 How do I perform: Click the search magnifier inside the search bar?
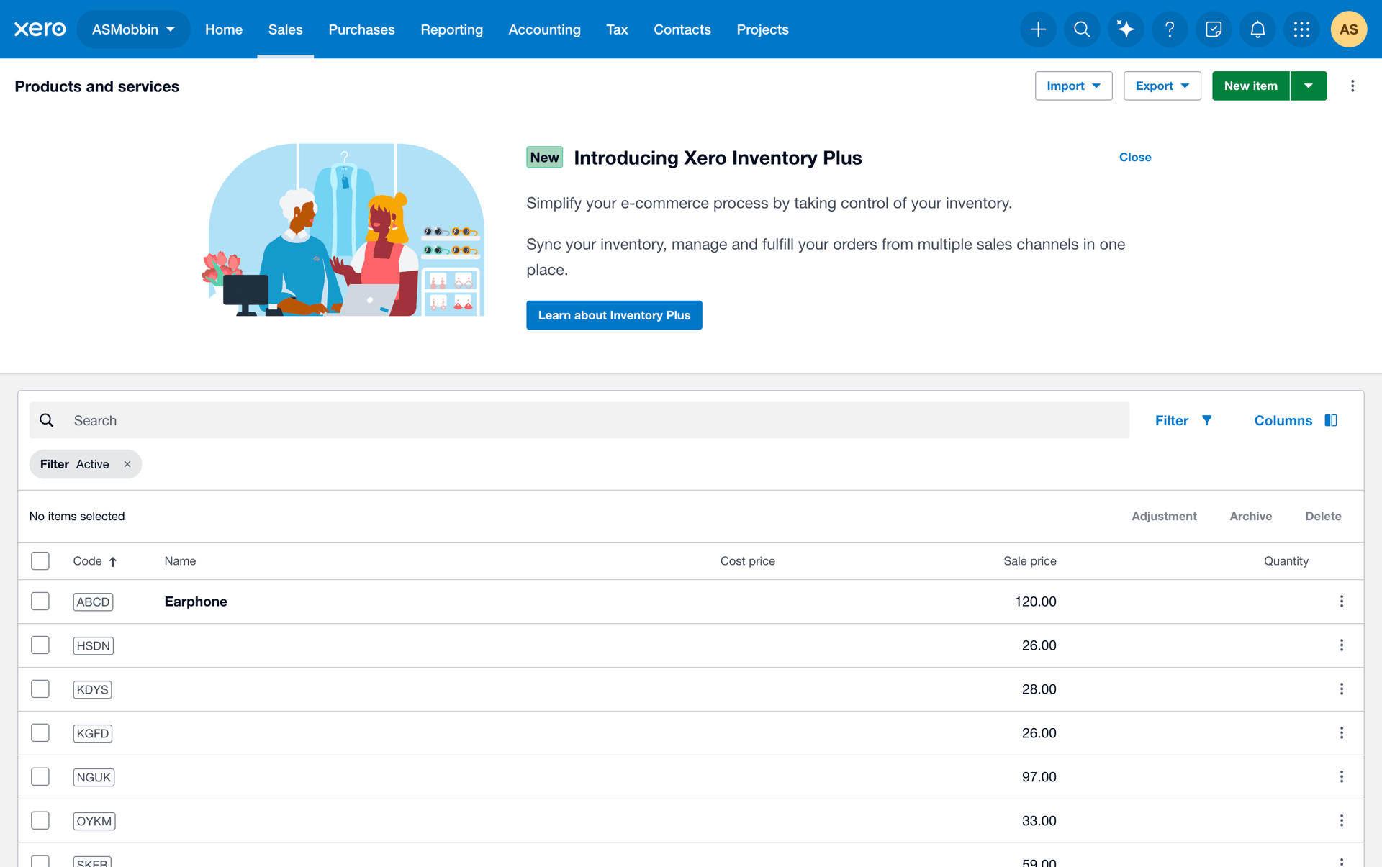[47, 420]
